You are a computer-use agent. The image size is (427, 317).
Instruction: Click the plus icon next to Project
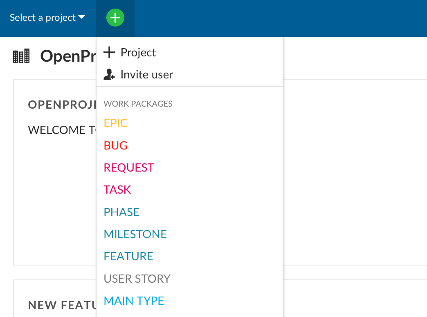coord(109,52)
